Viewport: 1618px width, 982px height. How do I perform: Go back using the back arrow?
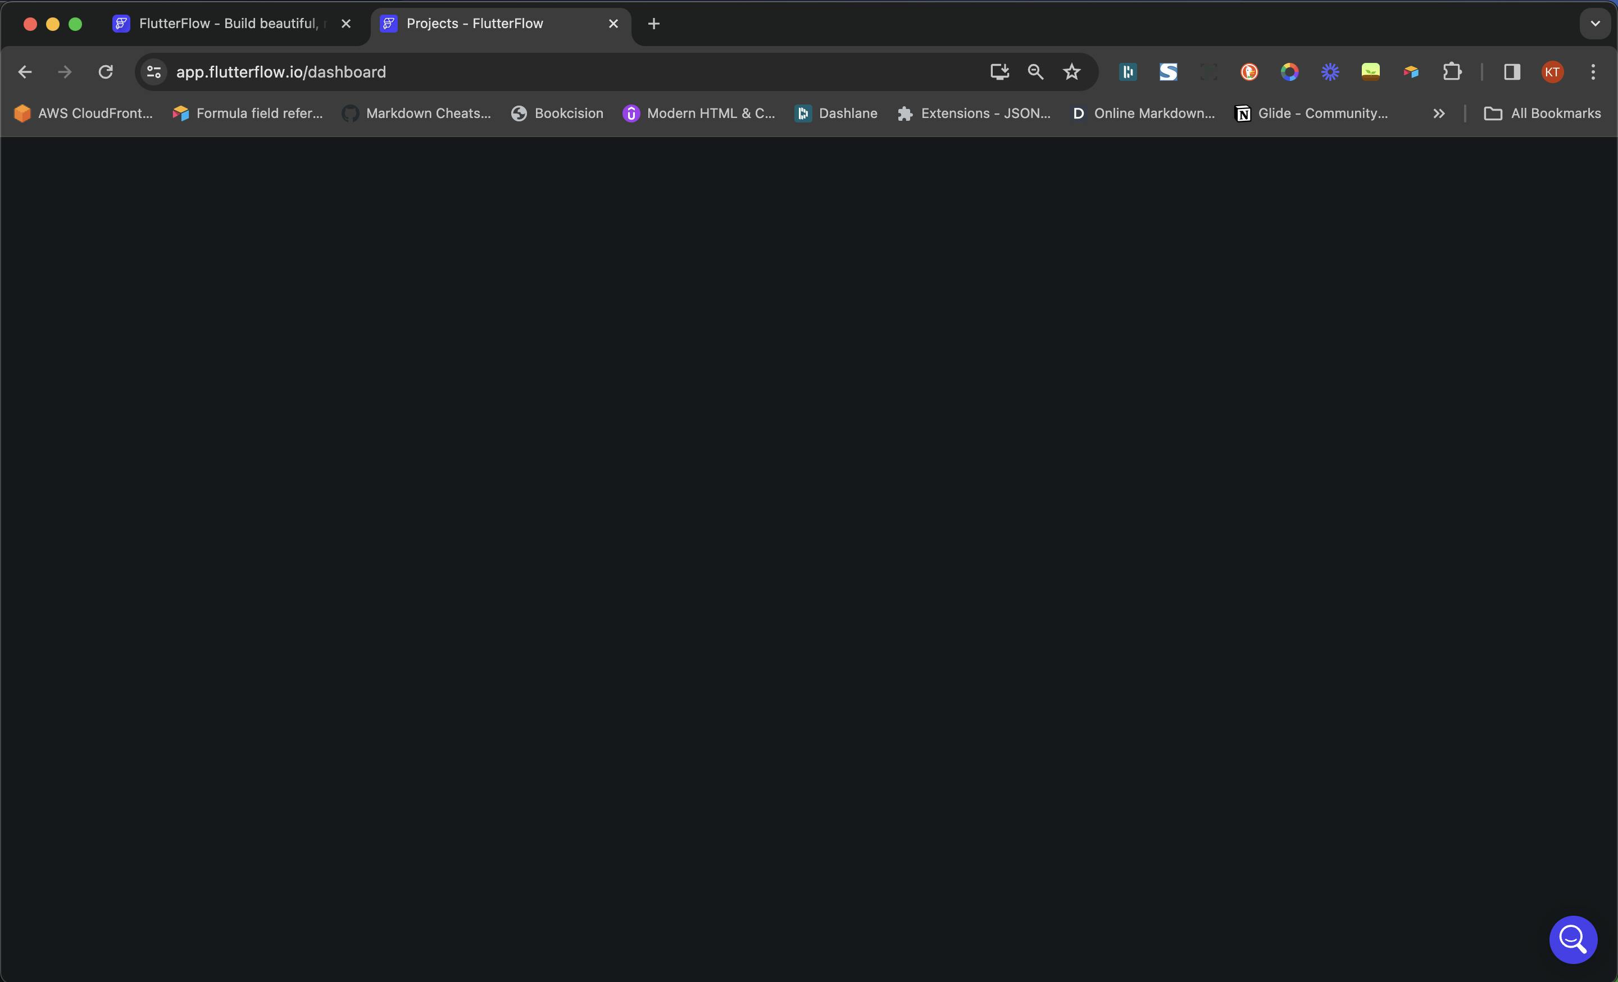[25, 71]
